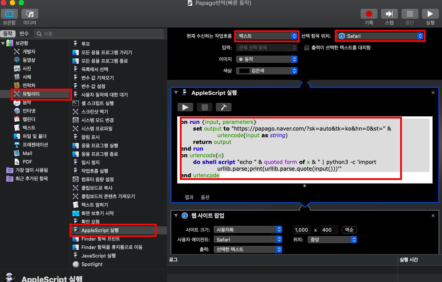The image size is (442, 282).
Task: Switch to the 변수 variables tab
Action: tap(24, 34)
